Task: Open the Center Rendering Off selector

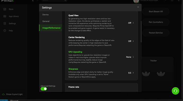Action: point(131,41)
